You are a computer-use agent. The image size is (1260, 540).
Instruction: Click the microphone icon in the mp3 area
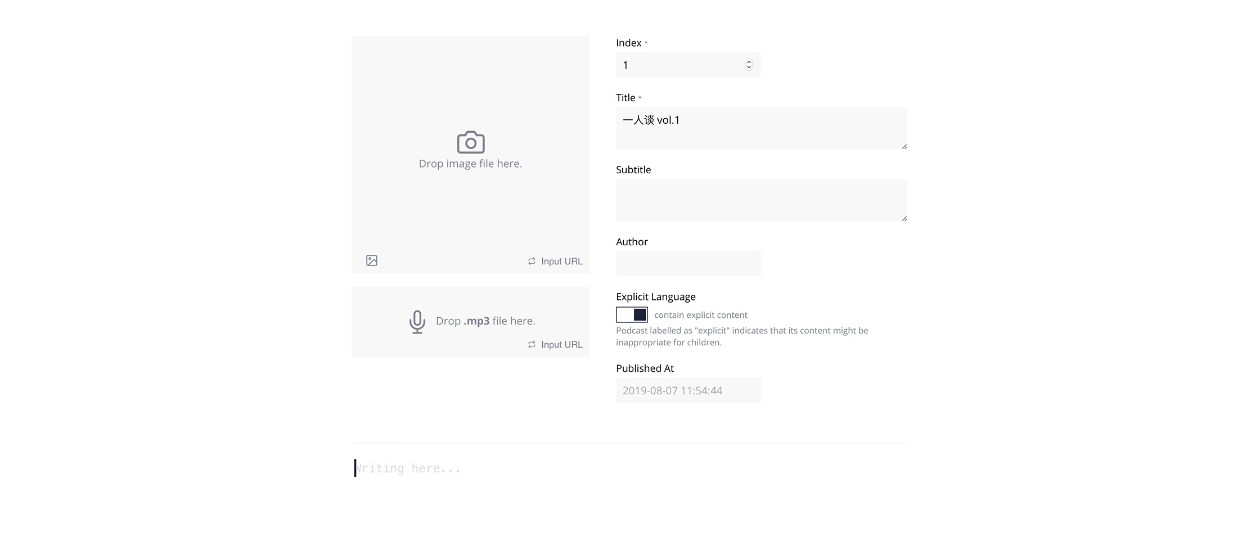point(417,322)
